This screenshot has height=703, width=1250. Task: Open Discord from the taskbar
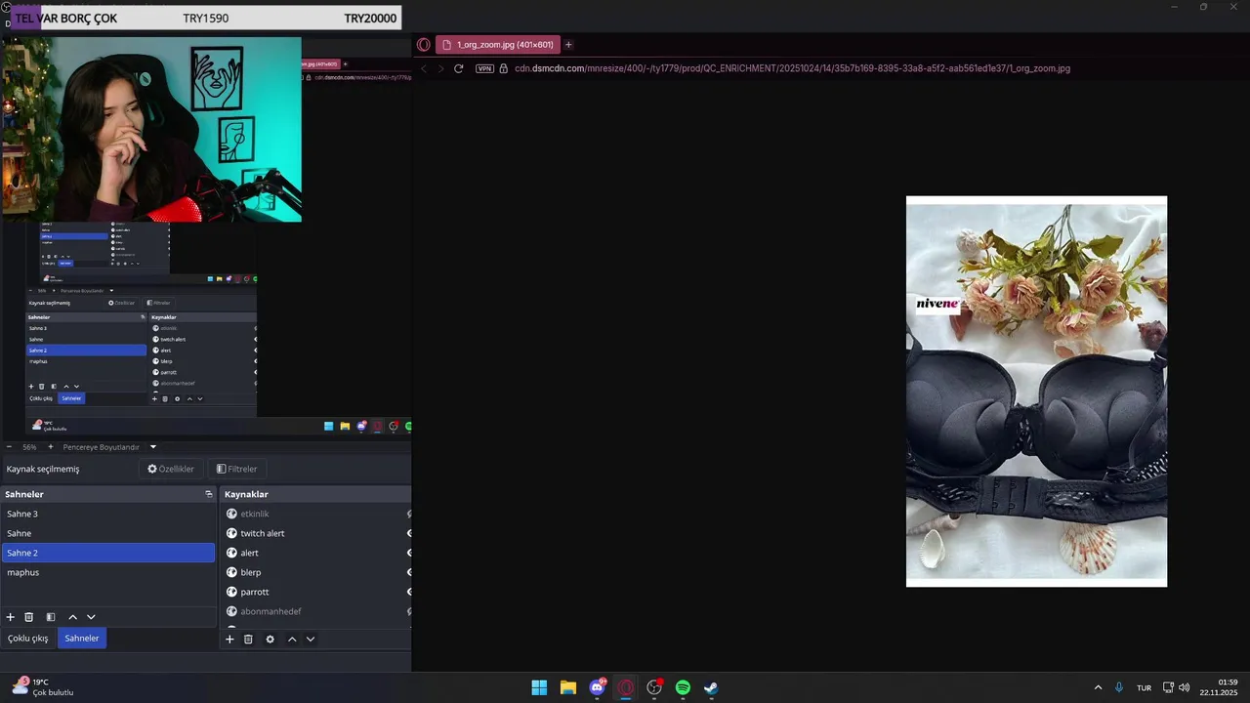598,687
